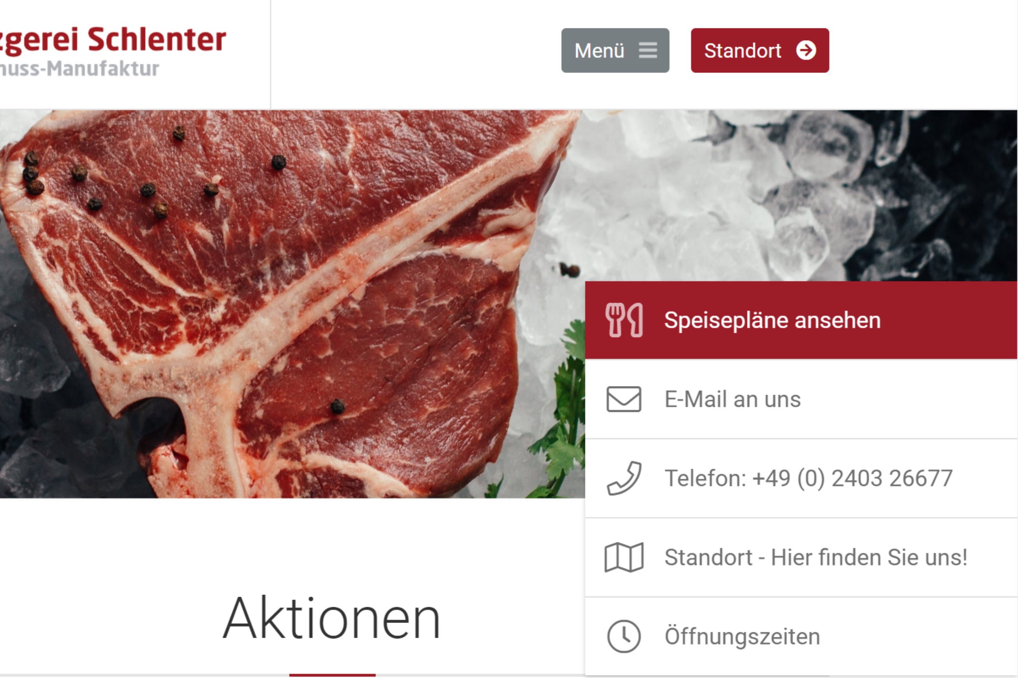Click the clock opening hours icon

pyautogui.click(x=623, y=636)
